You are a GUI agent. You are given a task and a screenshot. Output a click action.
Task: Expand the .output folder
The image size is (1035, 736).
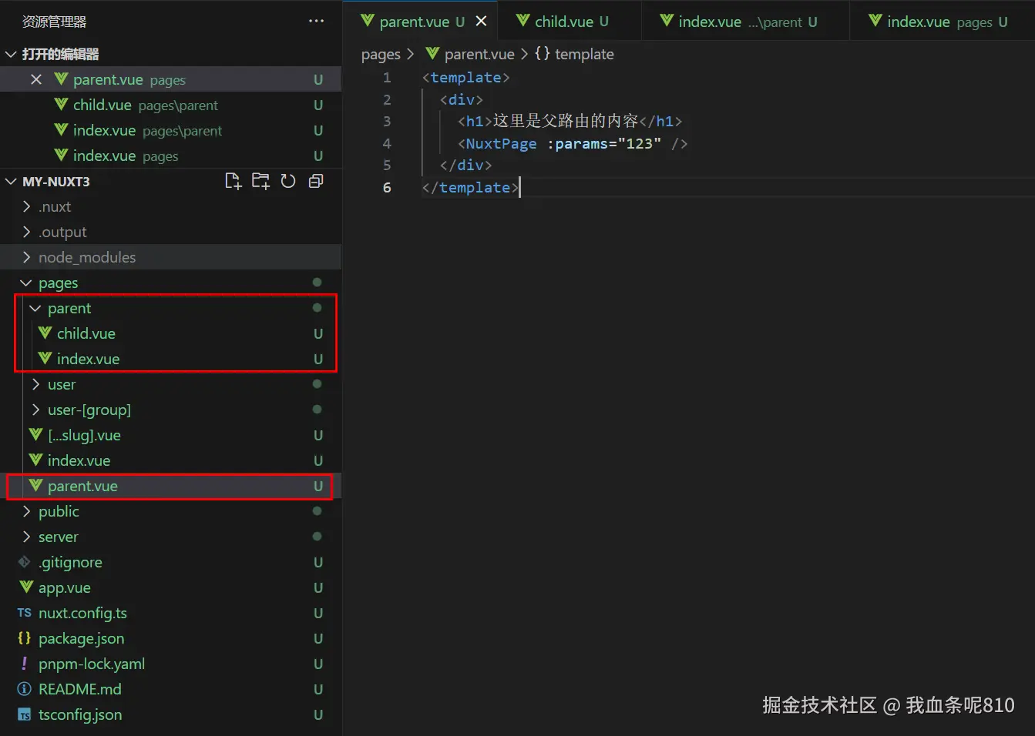[x=26, y=232]
